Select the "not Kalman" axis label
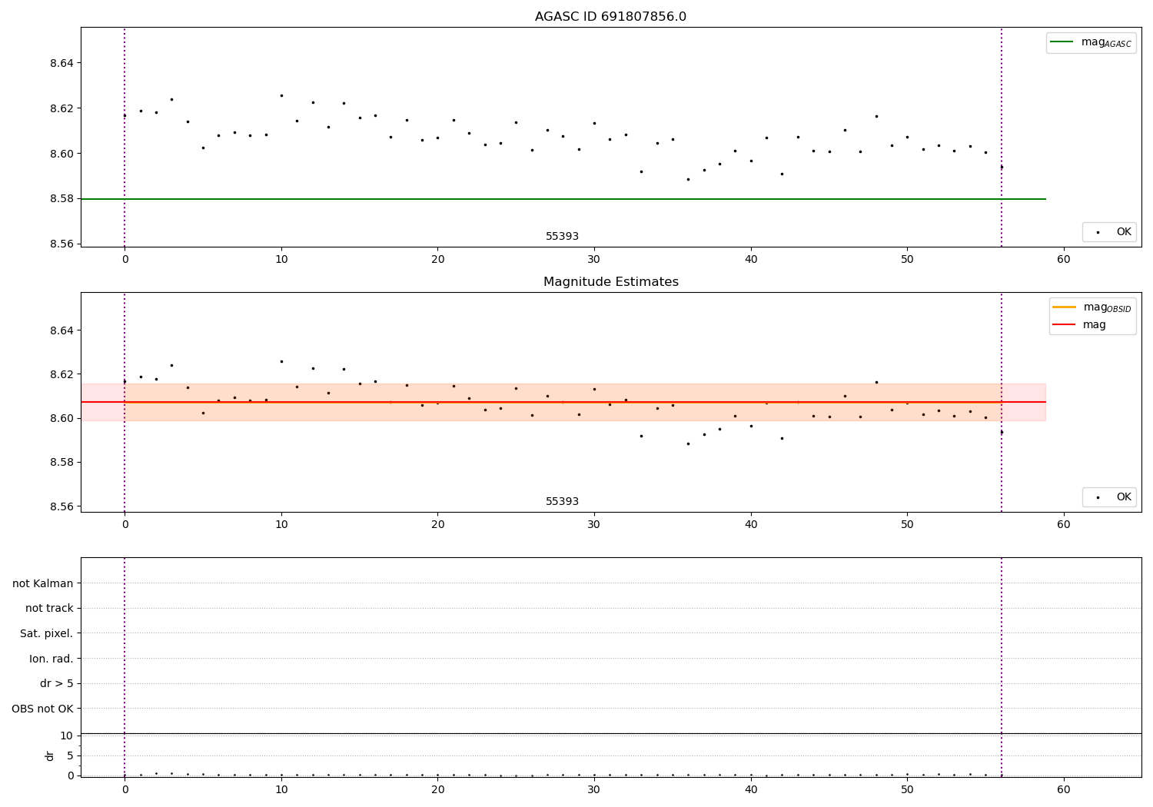Viewport: 1153px width, 807px height. [x=43, y=583]
